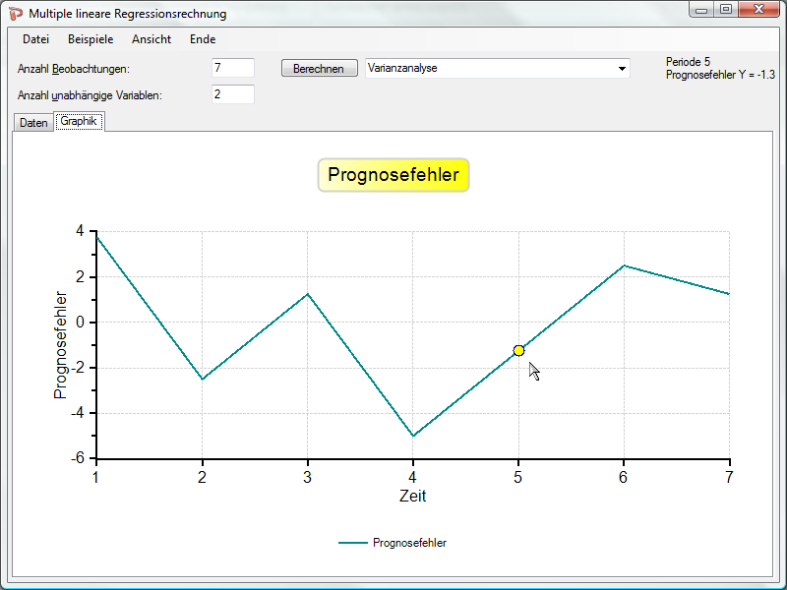Viewport: 787px width, 590px height.
Task: Expand the Varianzanalyse dropdown arrow
Action: [622, 69]
